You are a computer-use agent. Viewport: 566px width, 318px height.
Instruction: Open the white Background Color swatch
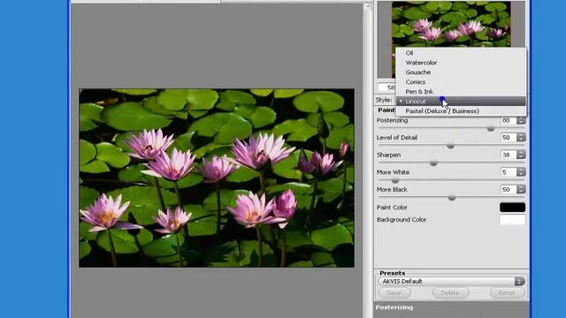(512, 220)
